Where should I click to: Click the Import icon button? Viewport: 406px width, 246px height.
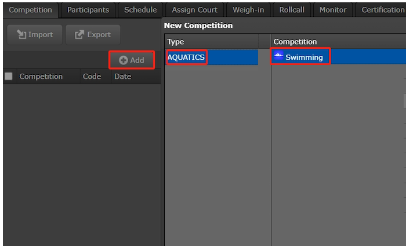click(34, 35)
